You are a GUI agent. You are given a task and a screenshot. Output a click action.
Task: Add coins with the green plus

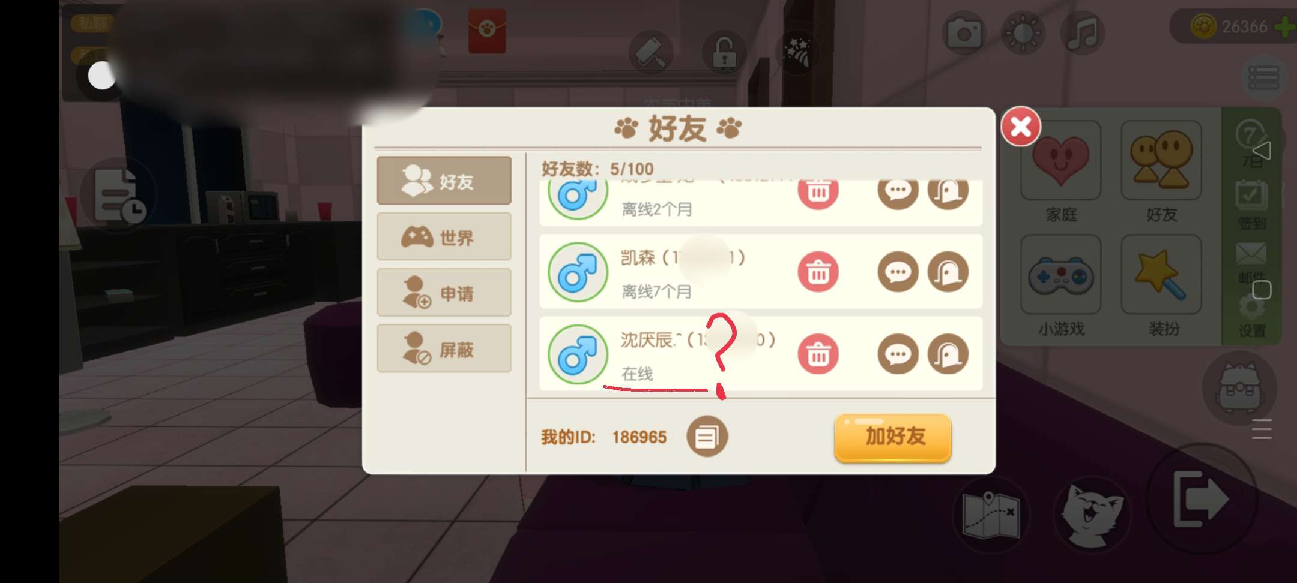(x=1285, y=26)
